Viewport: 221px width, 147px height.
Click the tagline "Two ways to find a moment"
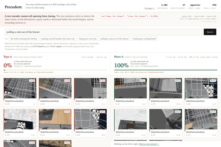pos(51,6)
